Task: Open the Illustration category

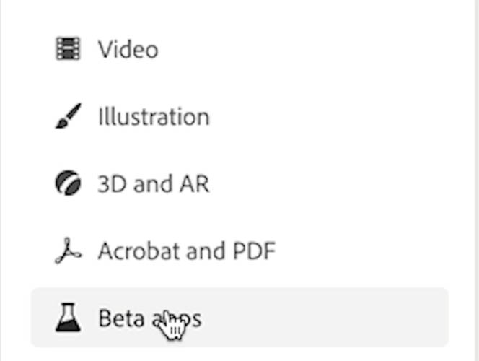Action: (x=239, y=116)
